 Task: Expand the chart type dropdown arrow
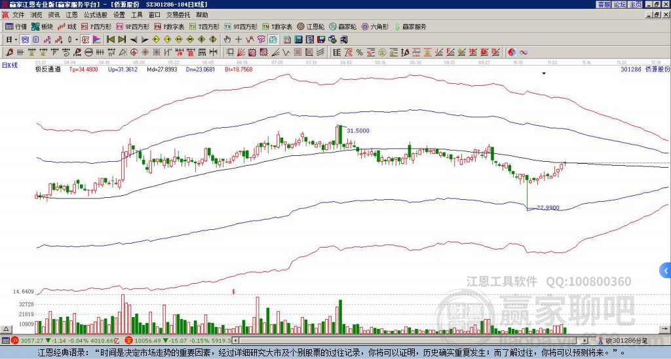(77, 40)
